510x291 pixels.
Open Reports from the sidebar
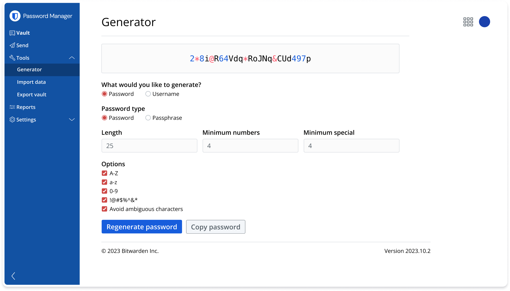25,107
